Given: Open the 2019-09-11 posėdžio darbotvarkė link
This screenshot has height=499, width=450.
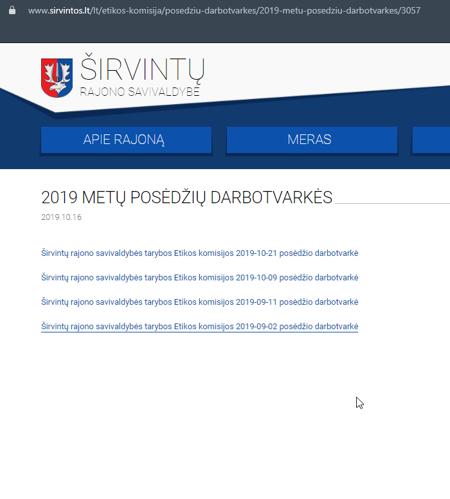Looking at the screenshot, I should pos(199,302).
